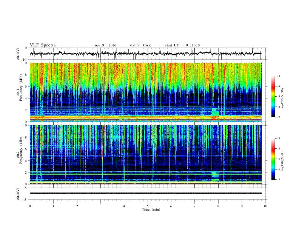This screenshot has height=231, width=299.
Task: Click "-3" label on ch.2 color scale
Action: pyautogui.click(x=279, y=139)
